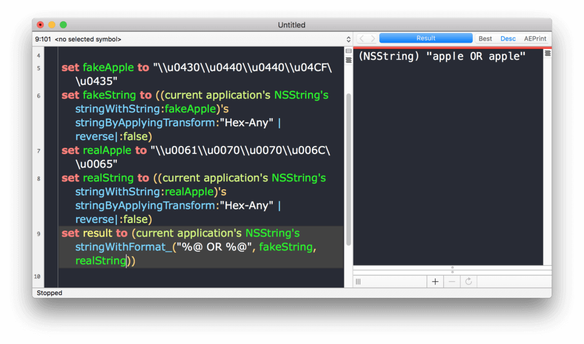Click the plus button below result pane
The width and height of the screenshot is (584, 344).
click(x=435, y=281)
